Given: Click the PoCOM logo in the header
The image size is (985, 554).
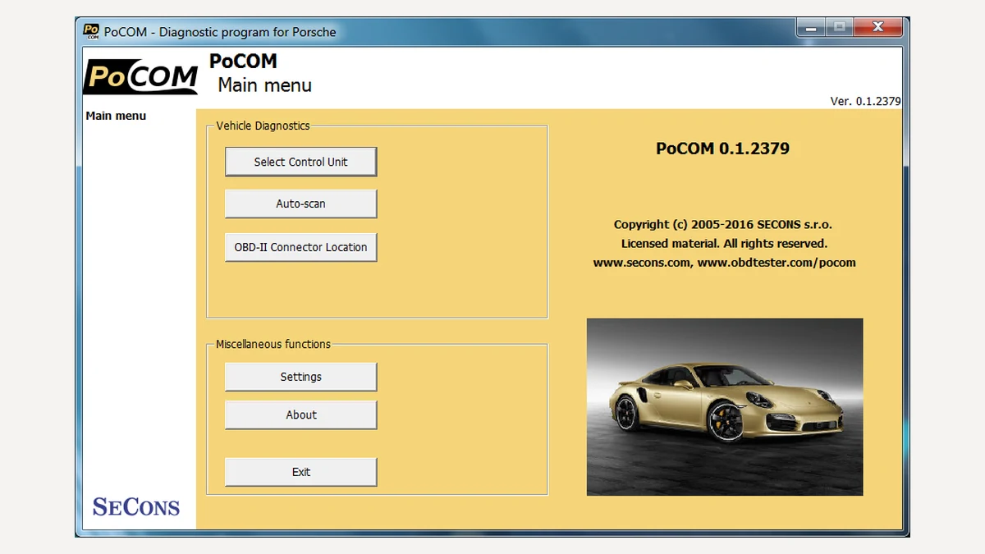Looking at the screenshot, I should click(x=140, y=76).
